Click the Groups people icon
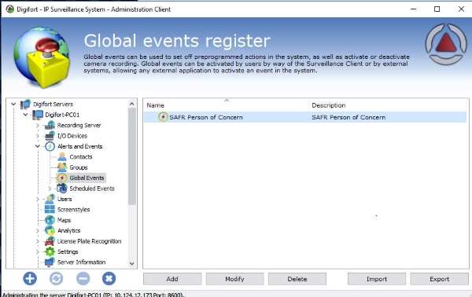This screenshot has width=472, height=297. 62,167
